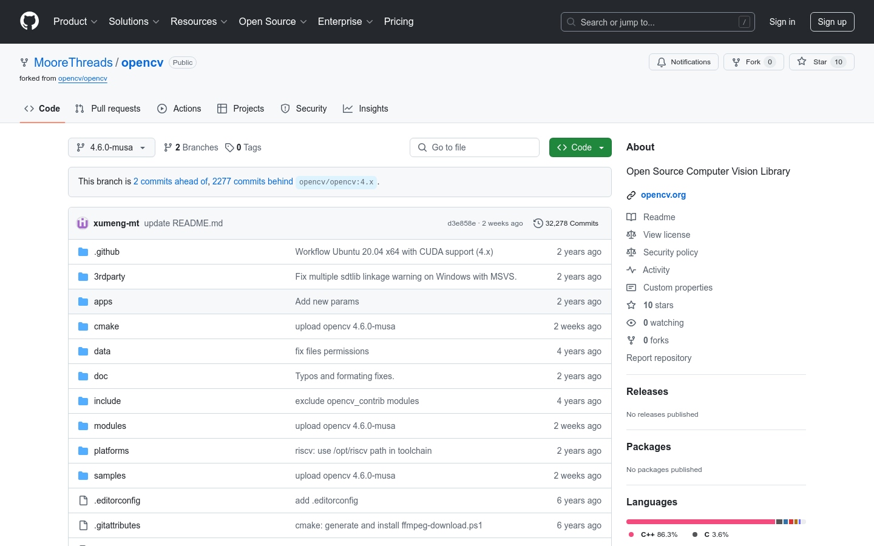874x546 pixels.
Task: Click the eye icon beside watching
Action: pos(631,323)
